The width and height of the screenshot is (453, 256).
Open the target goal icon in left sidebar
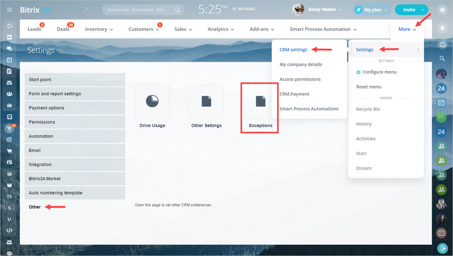(x=10, y=139)
